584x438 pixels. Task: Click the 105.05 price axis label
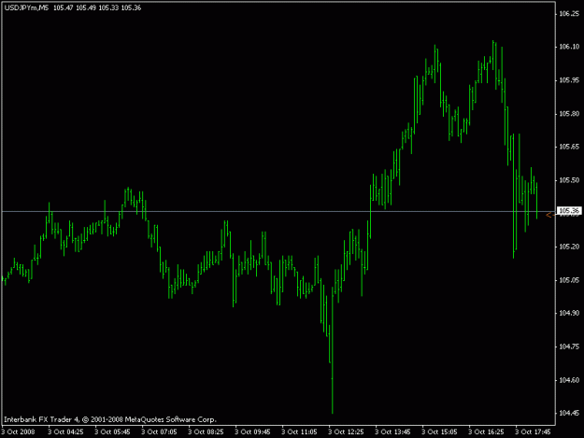pyautogui.click(x=569, y=280)
